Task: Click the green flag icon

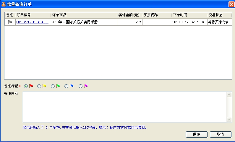Action: [x=58, y=86]
